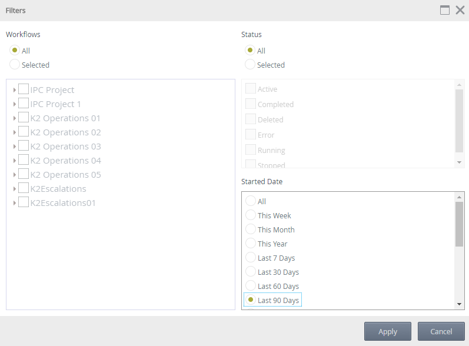Tick the Completed status checkbox

[251, 104]
